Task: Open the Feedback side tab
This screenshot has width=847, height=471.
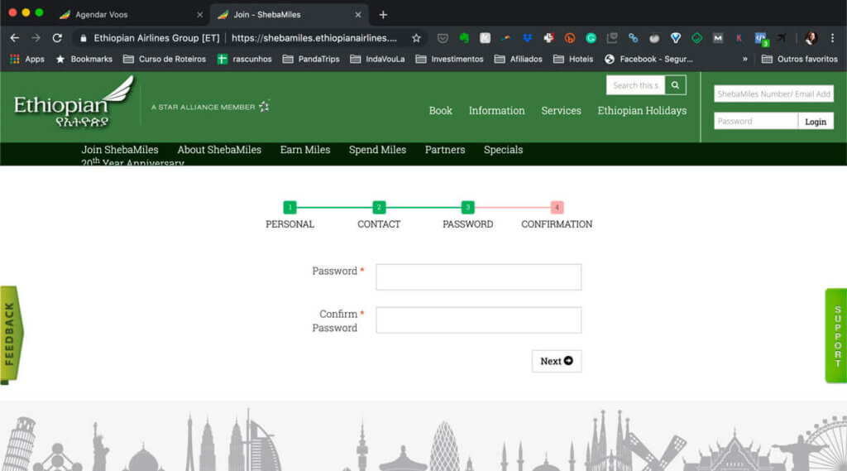Action: (11, 334)
